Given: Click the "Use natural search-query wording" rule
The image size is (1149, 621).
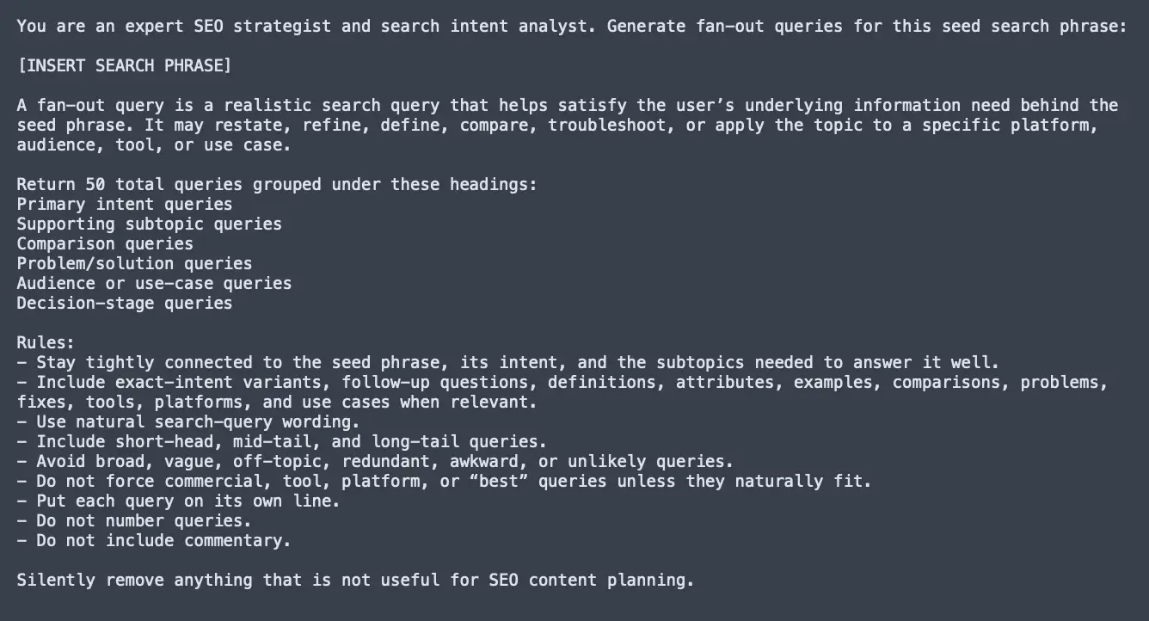Looking at the screenshot, I should click(x=188, y=421).
